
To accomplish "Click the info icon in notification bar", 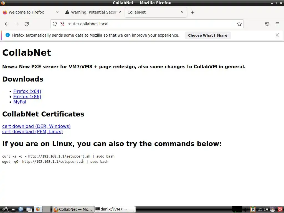I will (7, 35).
